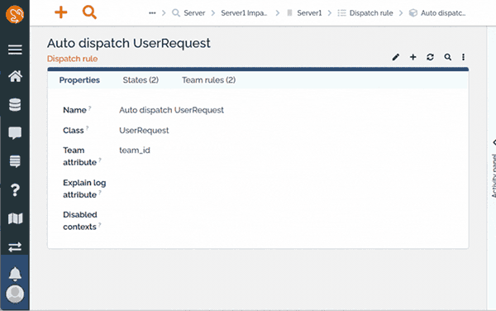Viewport: 496px width, 311px height.
Task: Click the Auto dispatch UserRequest name value
Action: 171,110
